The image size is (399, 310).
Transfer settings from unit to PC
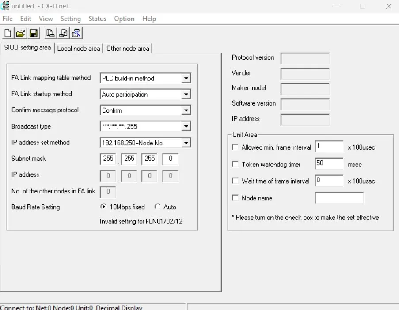coord(50,33)
